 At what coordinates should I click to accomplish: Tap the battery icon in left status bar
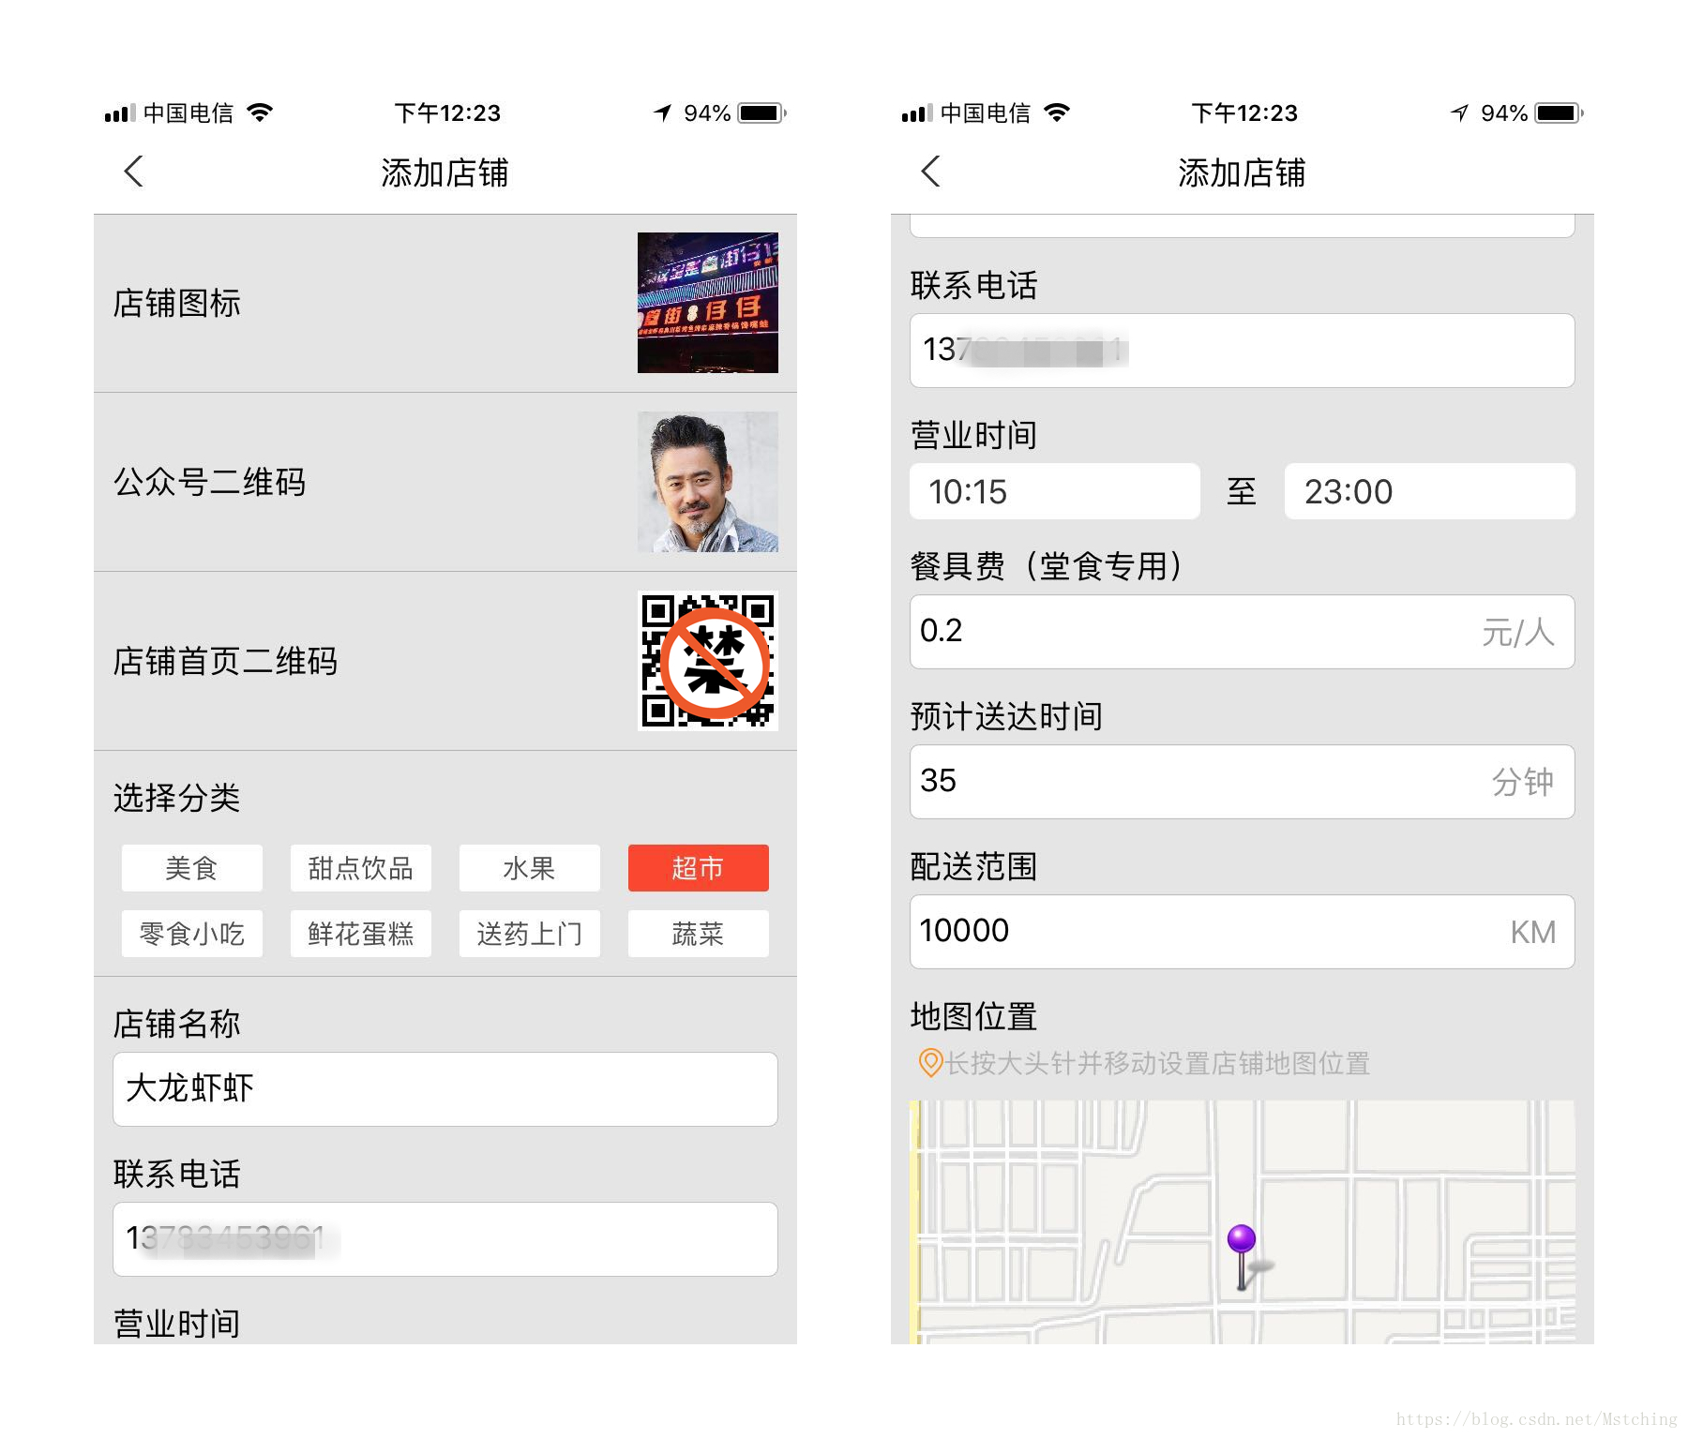[761, 113]
